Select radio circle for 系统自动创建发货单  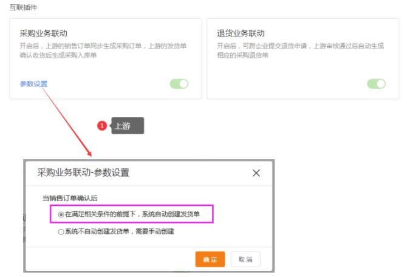(x=61, y=214)
